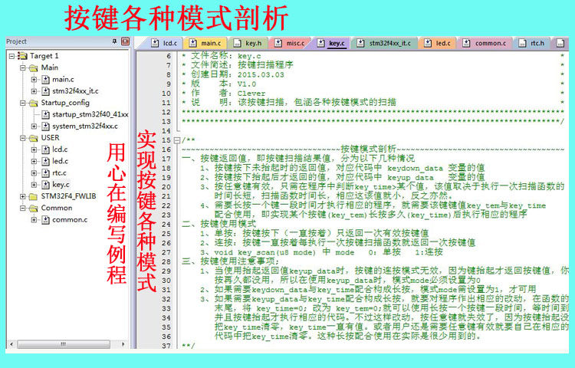The width and height of the screenshot is (575, 368).
Task: Expand the STM32F4_FWLIB group
Action: [23, 196]
